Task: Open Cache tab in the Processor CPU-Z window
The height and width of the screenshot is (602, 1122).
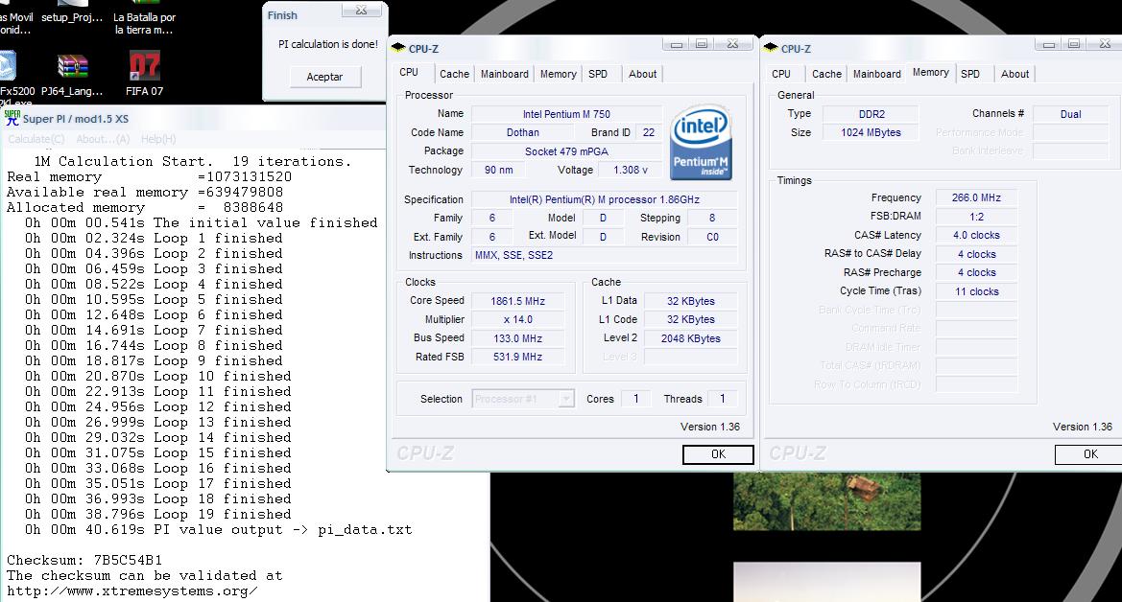Action: click(x=454, y=74)
